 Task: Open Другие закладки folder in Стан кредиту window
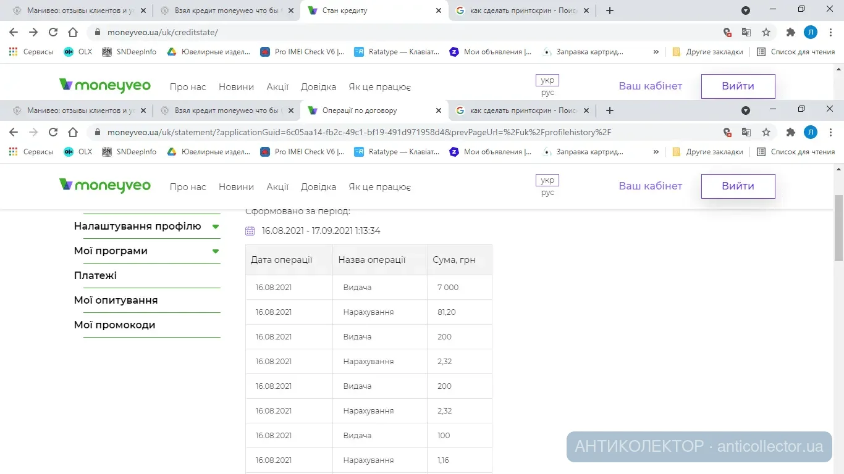click(x=707, y=52)
